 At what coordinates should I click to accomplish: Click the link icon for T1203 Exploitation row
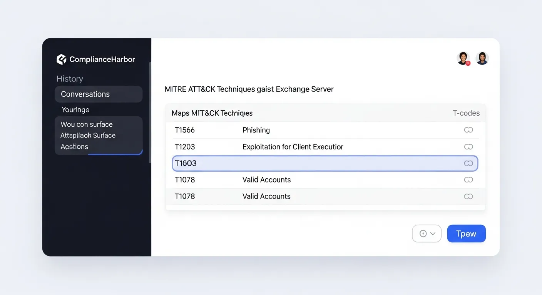click(468, 147)
